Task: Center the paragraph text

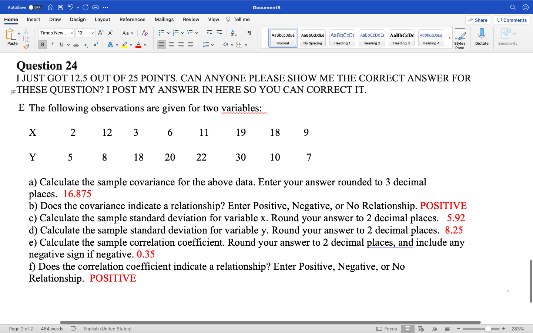Action: pos(171,45)
